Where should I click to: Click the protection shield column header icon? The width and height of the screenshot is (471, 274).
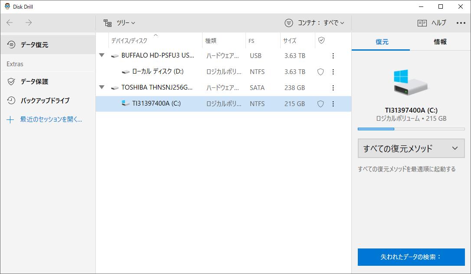[x=321, y=40]
